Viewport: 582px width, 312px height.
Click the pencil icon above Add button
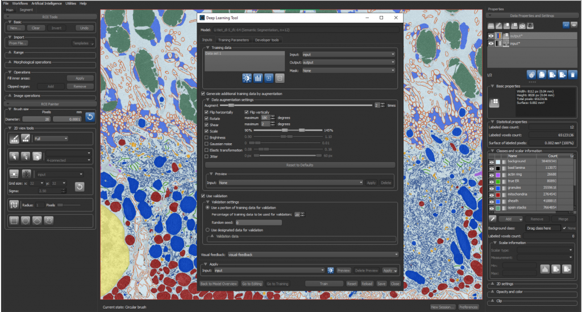pos(492,219)
